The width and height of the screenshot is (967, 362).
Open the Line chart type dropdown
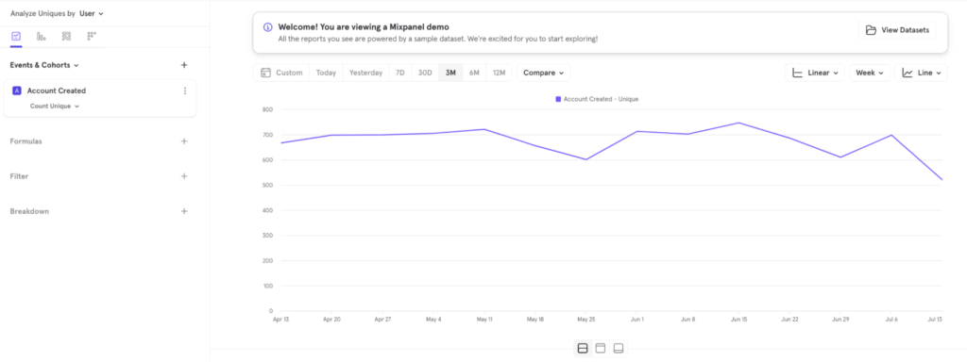tap(921, 73)
